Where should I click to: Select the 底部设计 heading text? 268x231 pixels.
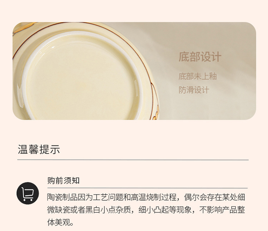(200, 57)
